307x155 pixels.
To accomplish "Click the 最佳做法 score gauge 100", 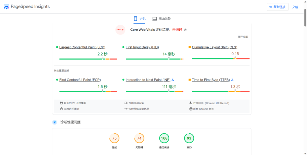I will tap(164, 138).
